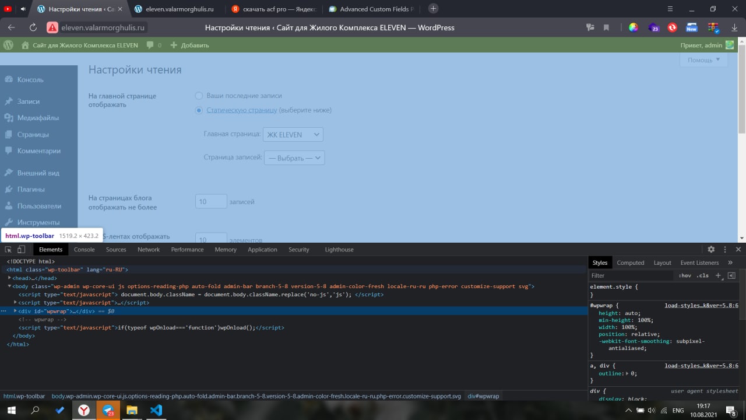Collapse the body element node
The height and width of the screenshot is (420, 746).
coord(9,286)
